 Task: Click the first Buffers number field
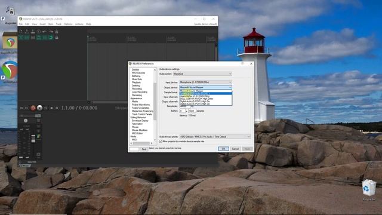[183, 111]
